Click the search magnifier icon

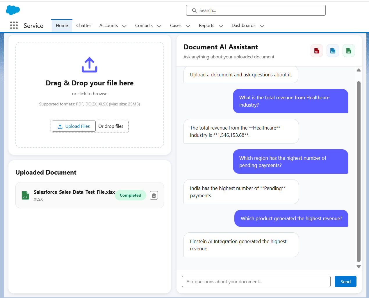[194, 10]
